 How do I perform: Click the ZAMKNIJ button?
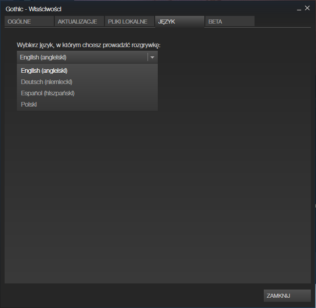click(287, 296)
